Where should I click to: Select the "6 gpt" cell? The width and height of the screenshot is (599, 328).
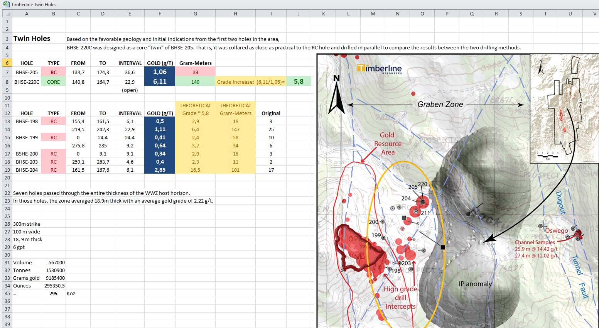click(27, 247)
